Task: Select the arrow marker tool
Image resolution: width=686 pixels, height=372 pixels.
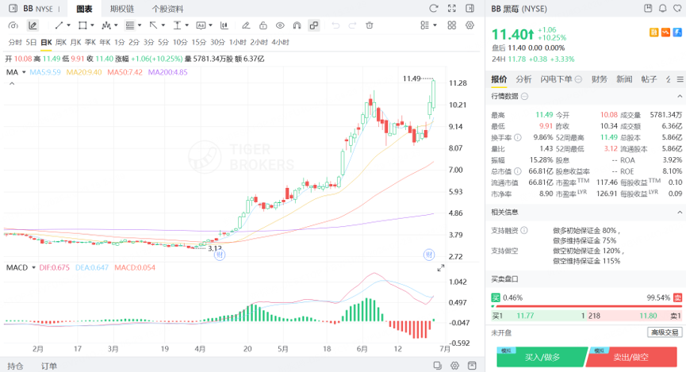Action: (153, 25)
